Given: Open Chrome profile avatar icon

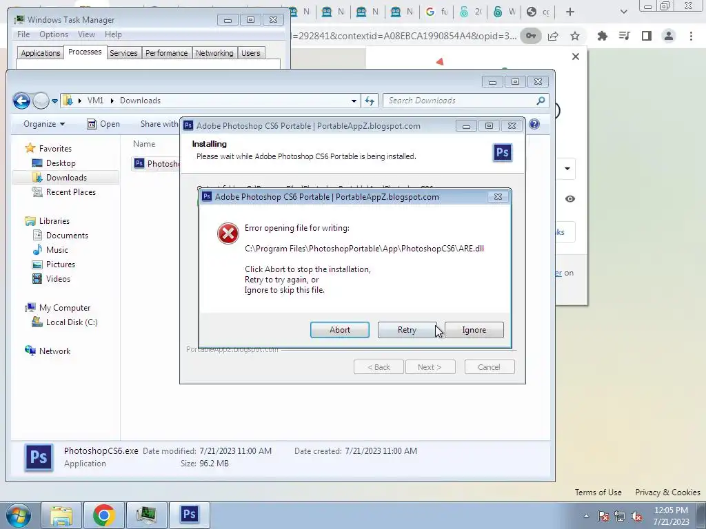Looking at the screenshot, I should pos(669,36).
